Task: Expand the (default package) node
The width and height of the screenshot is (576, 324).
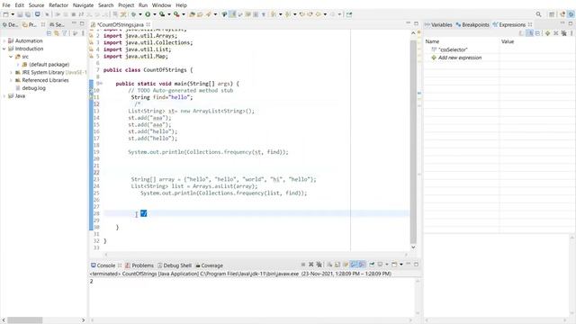Action: point(18,65)
